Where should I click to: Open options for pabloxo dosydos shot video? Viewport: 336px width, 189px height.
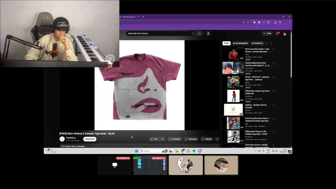tap(273, 105)
